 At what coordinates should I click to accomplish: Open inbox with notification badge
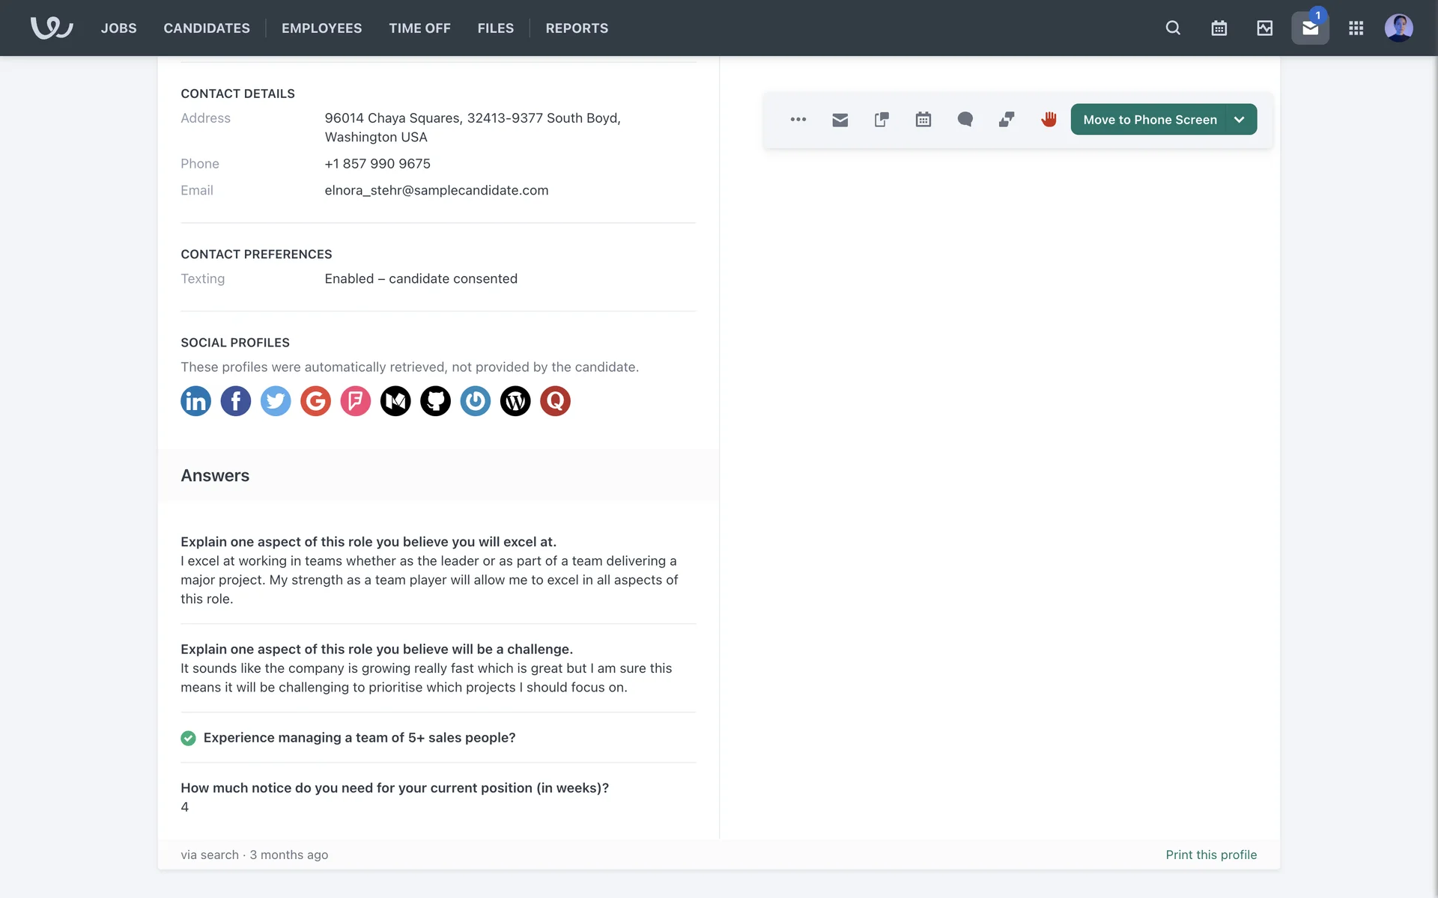click(1310, 28)
